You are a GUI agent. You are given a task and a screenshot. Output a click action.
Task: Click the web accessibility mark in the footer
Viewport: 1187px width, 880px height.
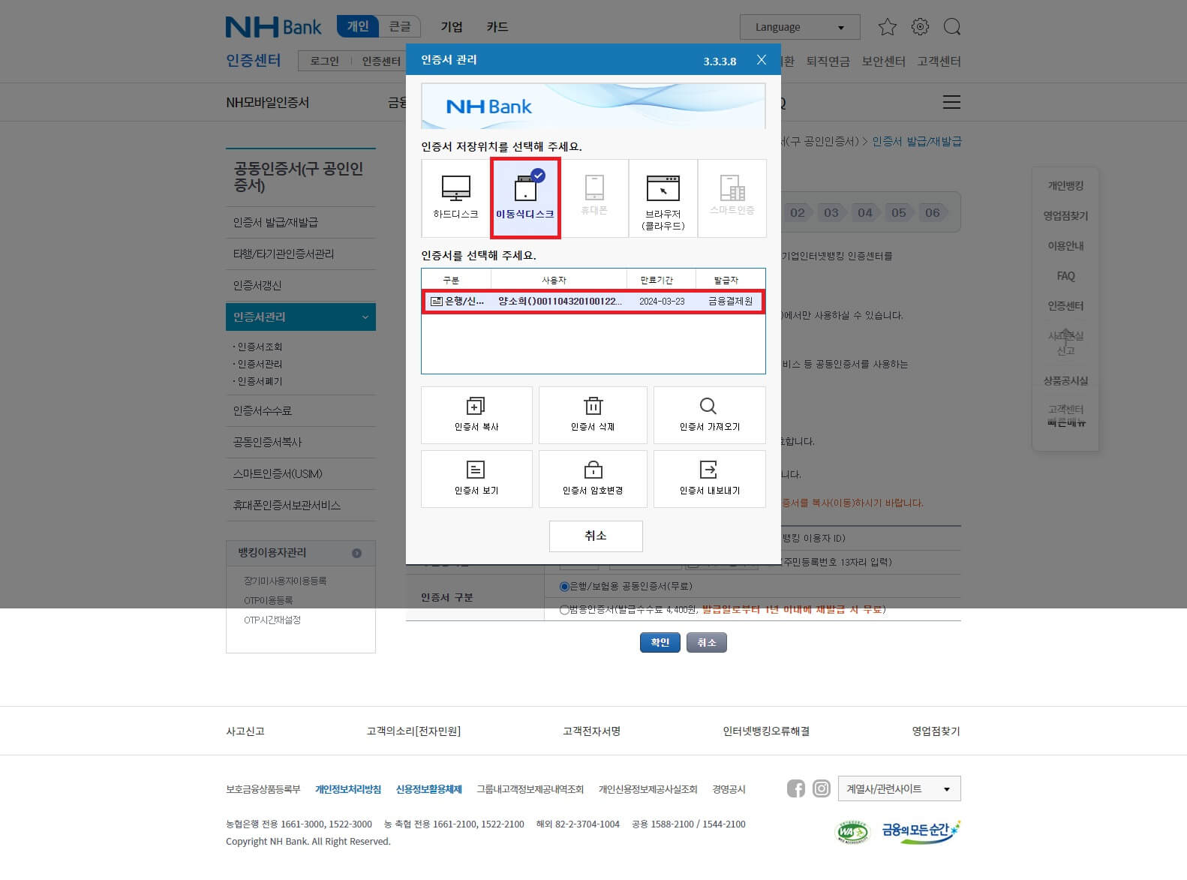click(x=852, y=832)
